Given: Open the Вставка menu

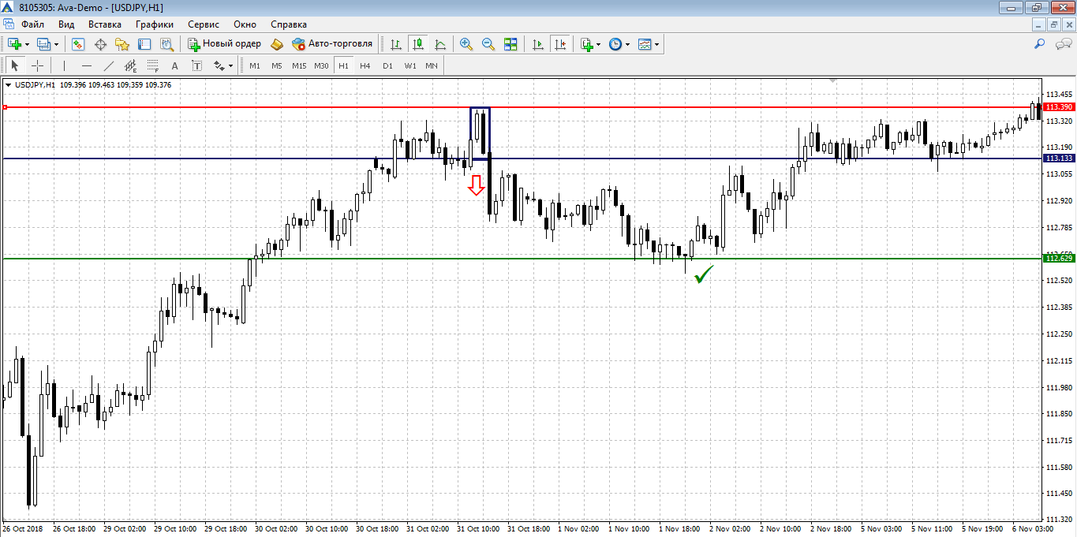Looking at the screenshot, I should [x=105, y=24].
